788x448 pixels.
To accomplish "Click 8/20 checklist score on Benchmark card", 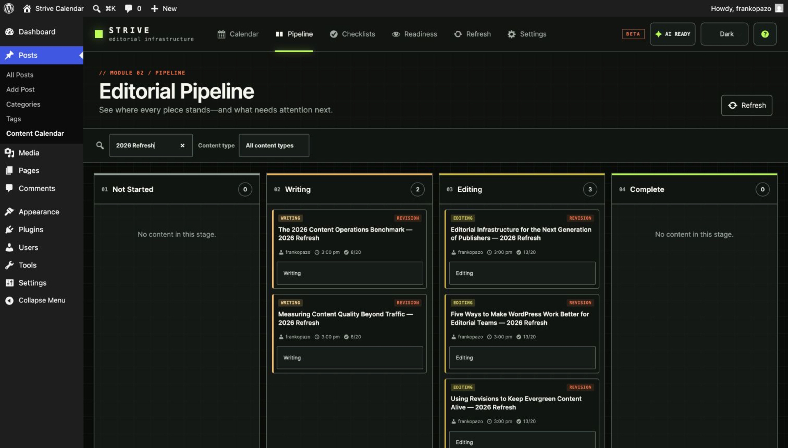I will (x=352, y=252).
